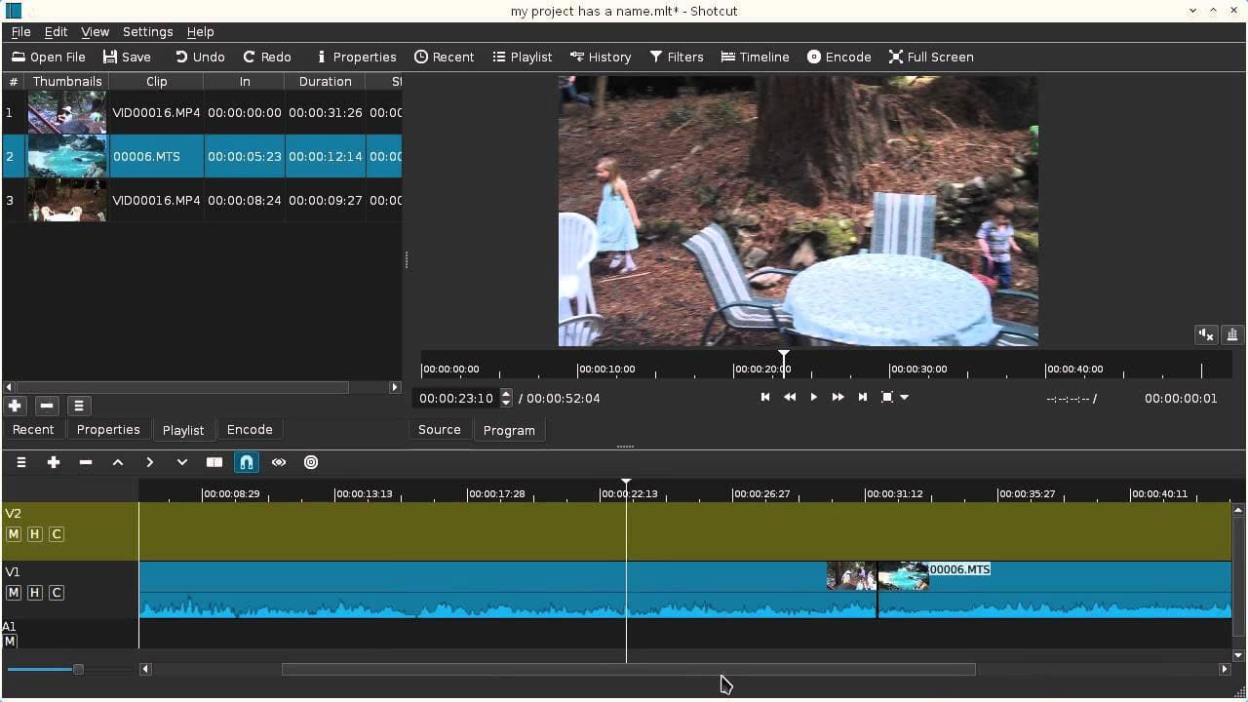Click the Markers icon in timeline toolbar
The image size is (1248, 702).
310,462
